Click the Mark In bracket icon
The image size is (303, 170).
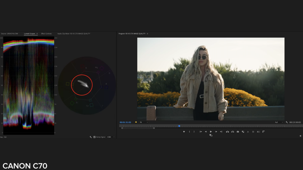(189, 132)
